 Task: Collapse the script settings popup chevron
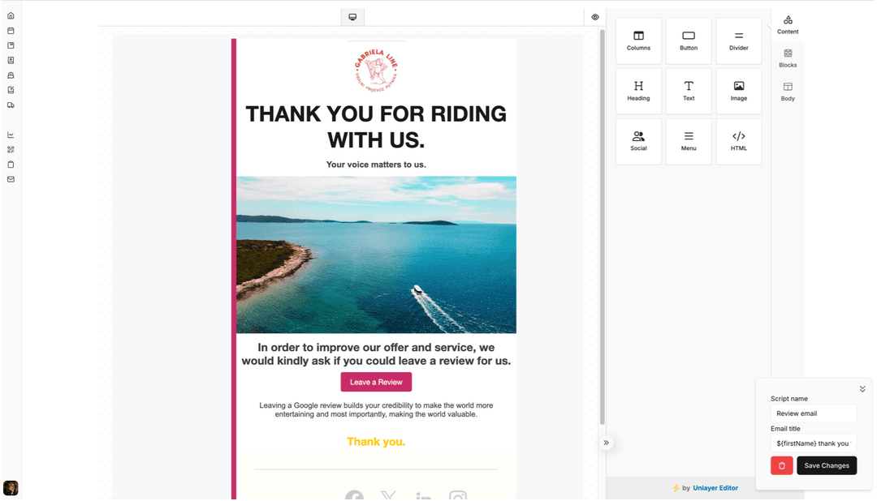tap(862, 389)
